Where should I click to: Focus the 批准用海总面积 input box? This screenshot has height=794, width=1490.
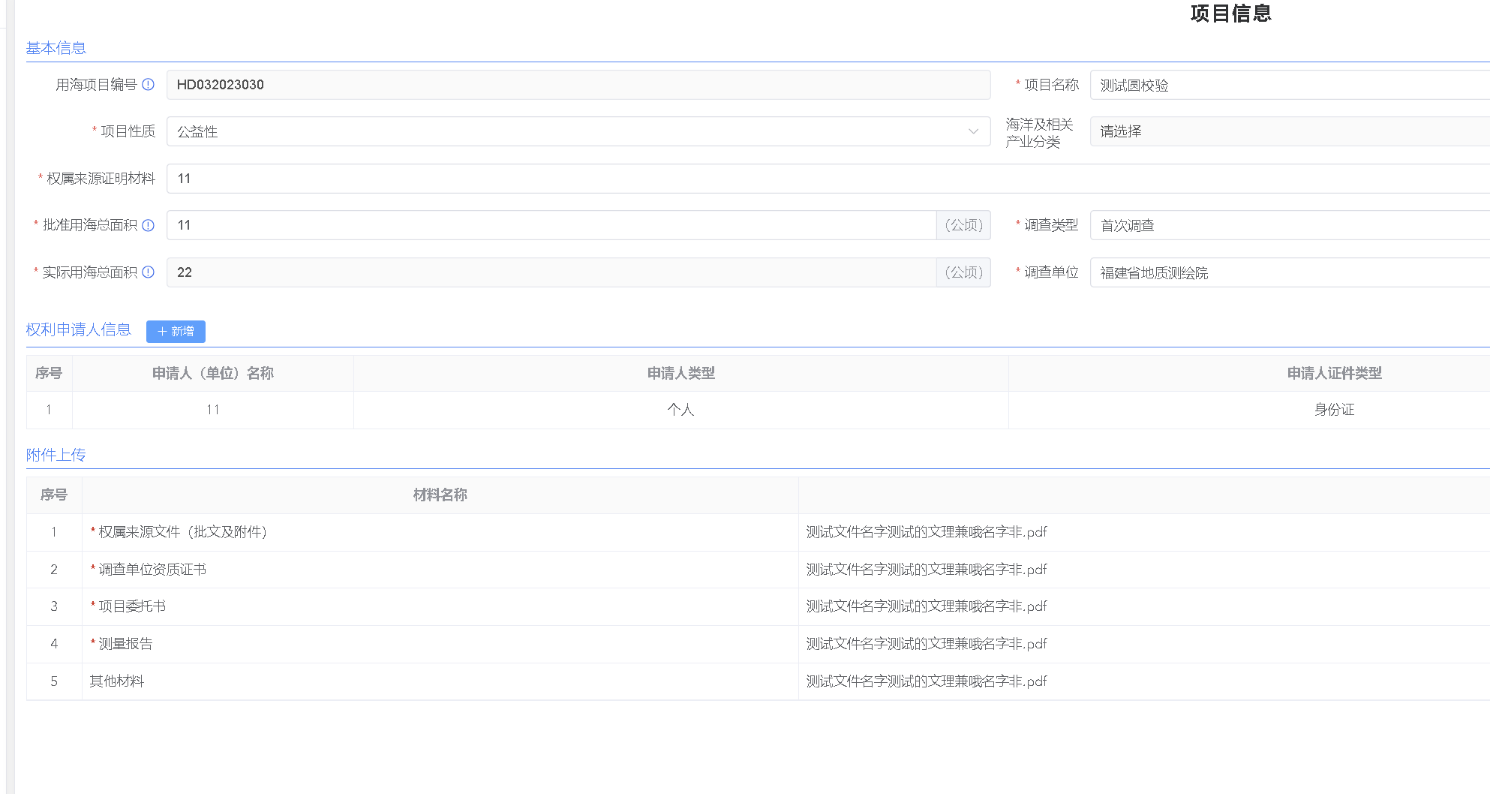coord(551,225)
